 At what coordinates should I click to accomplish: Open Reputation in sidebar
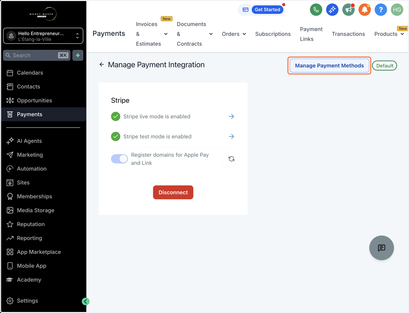point(43,224)
